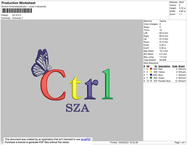Viewport: 187px width, 145px height.
Task: Click the Powder Blue color swatch
Action: (x=151, y=81)
